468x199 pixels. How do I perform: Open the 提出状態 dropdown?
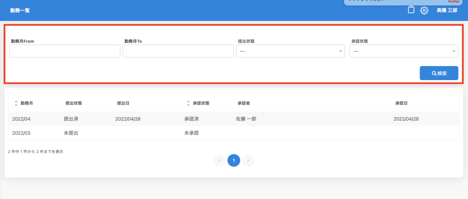coord(291,51)
